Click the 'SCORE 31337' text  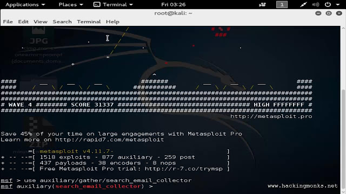[92, 105]
